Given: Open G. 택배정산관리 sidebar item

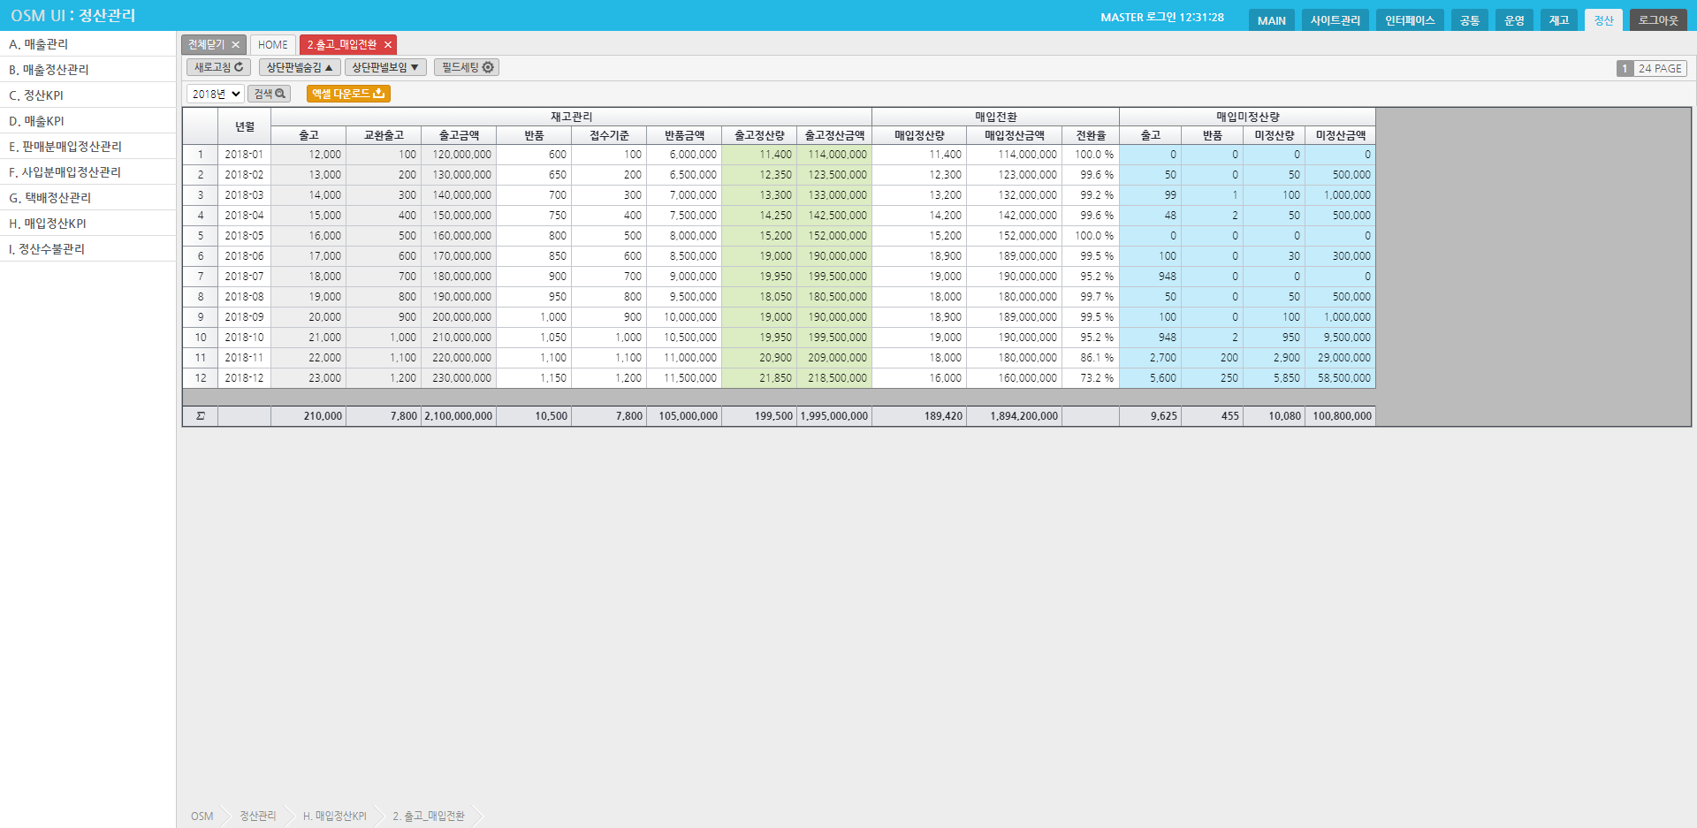Looking at the screenshot, I should (x=88, y=198).
